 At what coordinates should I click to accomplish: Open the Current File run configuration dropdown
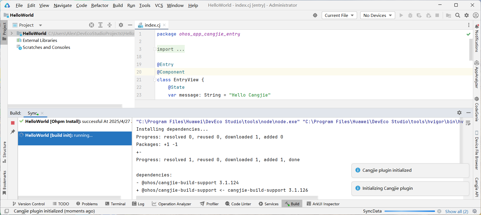pos(339,15)
